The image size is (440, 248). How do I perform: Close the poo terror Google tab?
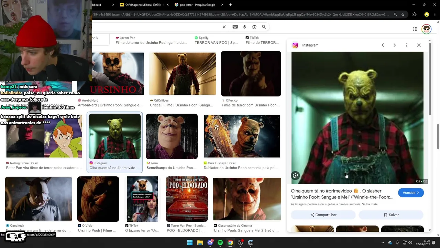[x=222, y=5]
